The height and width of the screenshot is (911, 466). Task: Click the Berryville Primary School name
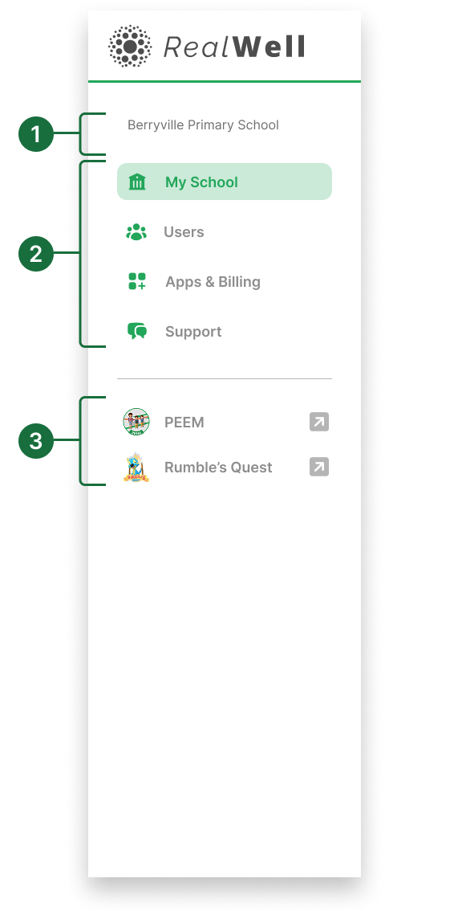(x=202, y=125)
